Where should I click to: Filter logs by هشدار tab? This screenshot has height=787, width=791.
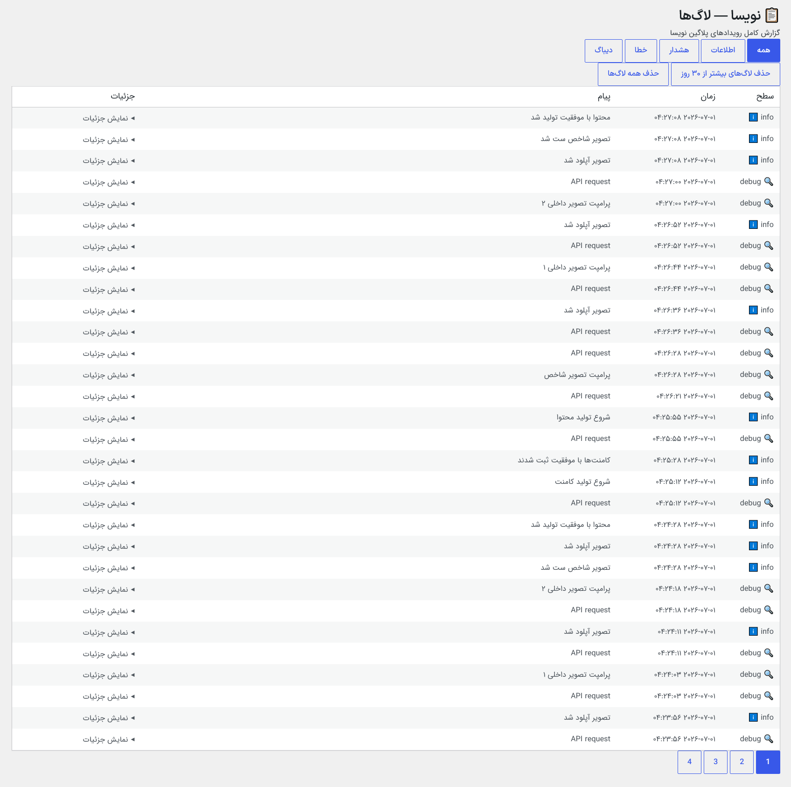pyautogui.click(x=679, y=50)
